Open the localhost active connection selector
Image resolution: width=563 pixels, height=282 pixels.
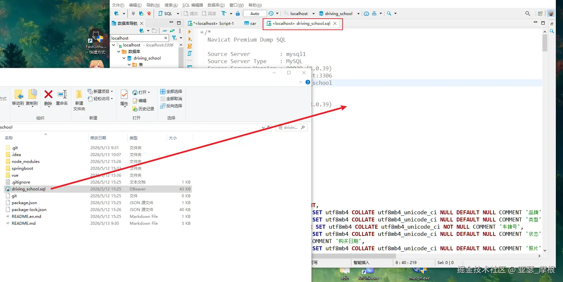click(299, 13)
